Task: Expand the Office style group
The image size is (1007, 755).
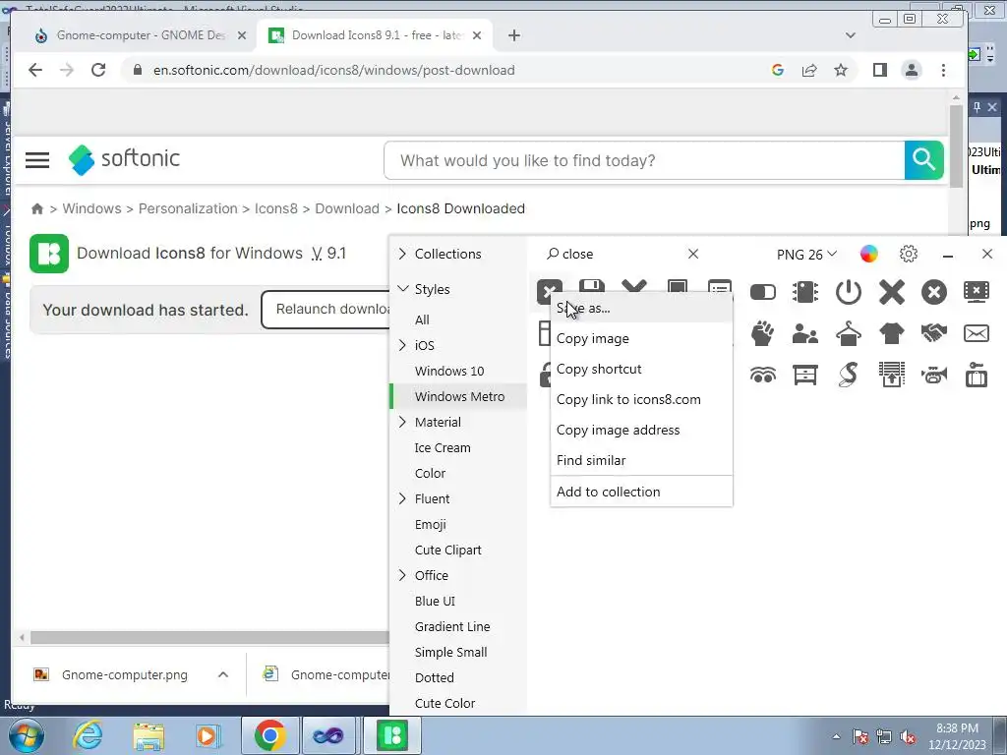Action: pos(402,575)
